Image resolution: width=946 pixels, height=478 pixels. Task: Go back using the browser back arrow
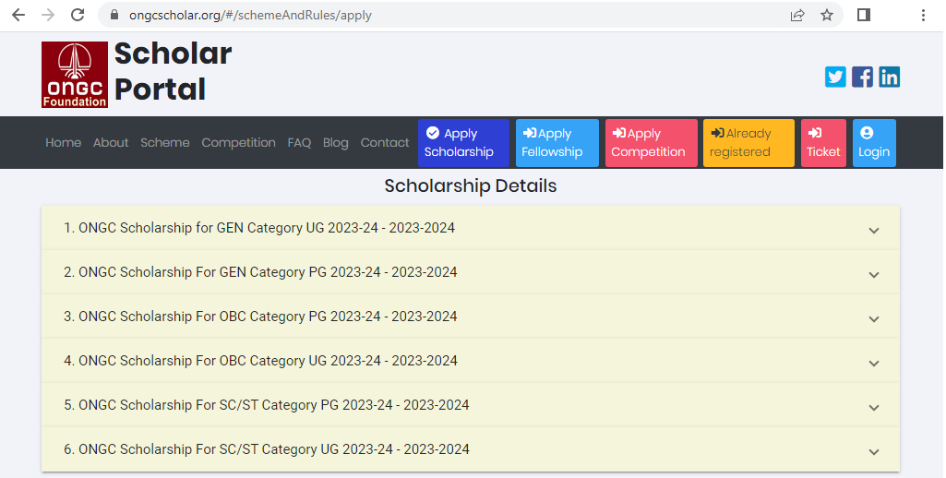coord(18,15)
